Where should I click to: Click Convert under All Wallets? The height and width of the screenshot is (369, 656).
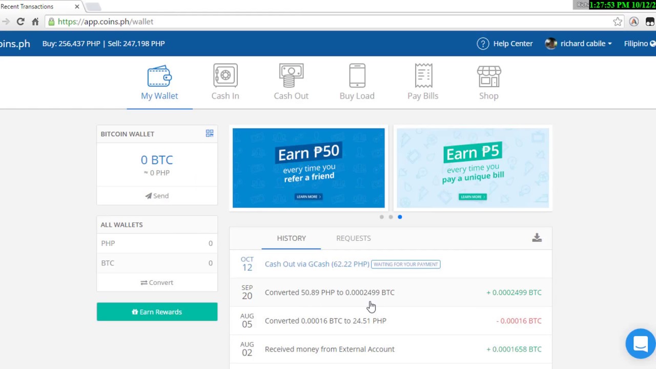click(x=157, y=282)
